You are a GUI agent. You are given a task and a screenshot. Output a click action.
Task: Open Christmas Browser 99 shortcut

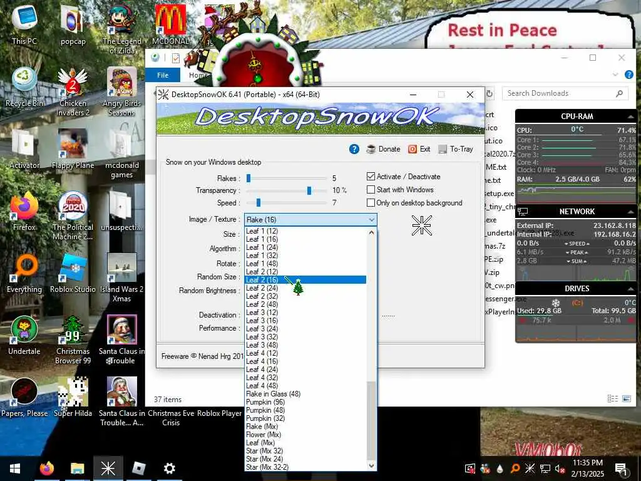click(73, 340)
